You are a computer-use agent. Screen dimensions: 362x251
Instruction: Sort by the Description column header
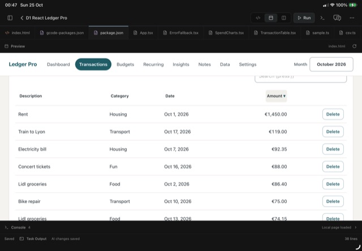tap(31, 96)
